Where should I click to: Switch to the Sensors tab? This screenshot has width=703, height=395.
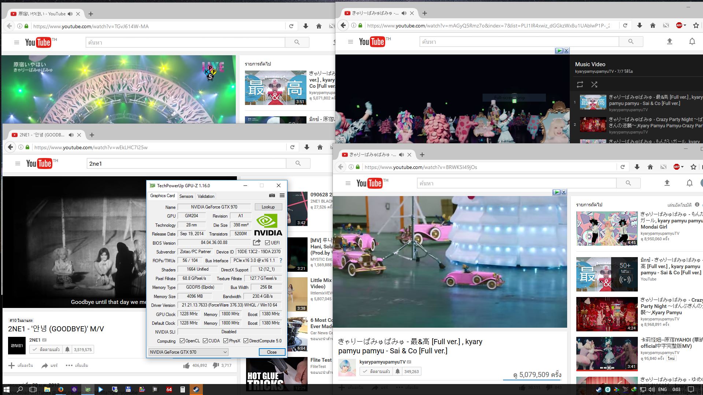tap(186, 196)
